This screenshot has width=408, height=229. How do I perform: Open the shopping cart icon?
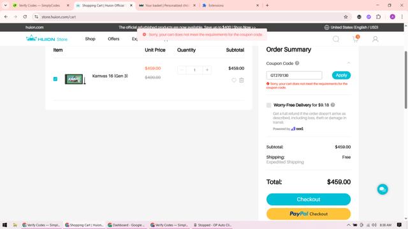[x=356, y=39]
